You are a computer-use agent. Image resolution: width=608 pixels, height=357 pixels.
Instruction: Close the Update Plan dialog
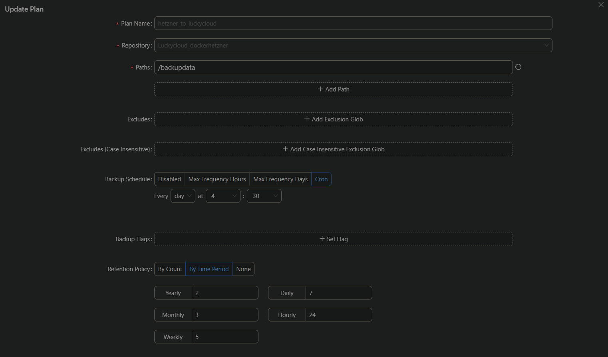(601, 5)
